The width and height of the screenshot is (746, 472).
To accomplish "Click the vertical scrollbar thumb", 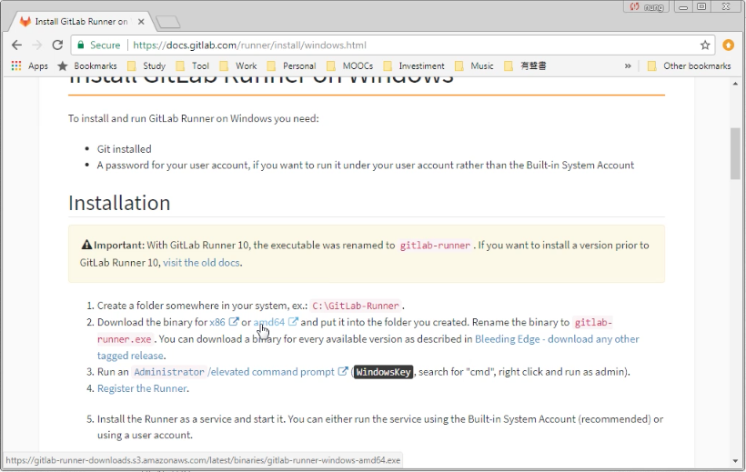I will (735, 153).
